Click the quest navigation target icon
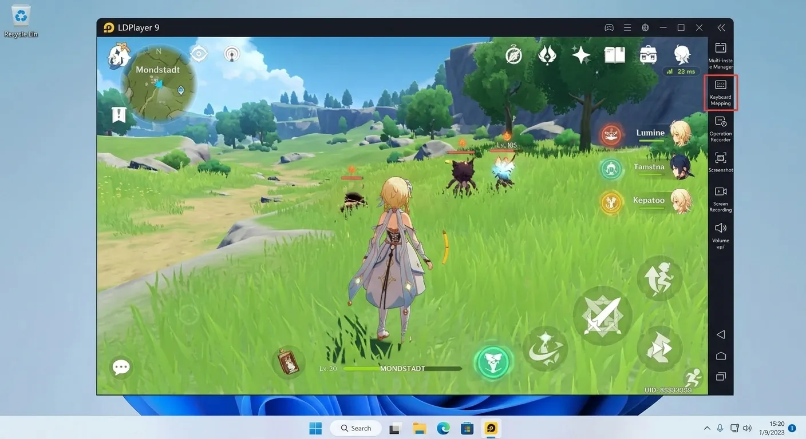The image size is (806, 439). tap(199, 54)
